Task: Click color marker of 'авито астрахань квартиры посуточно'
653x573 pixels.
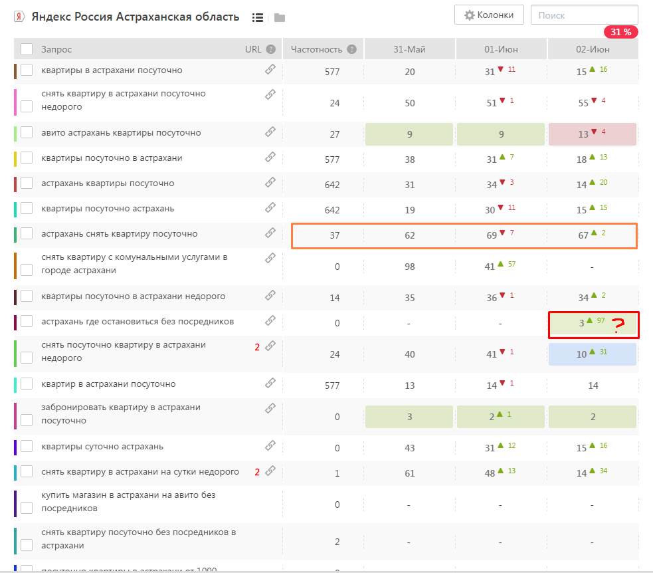Action: (15, 133)
